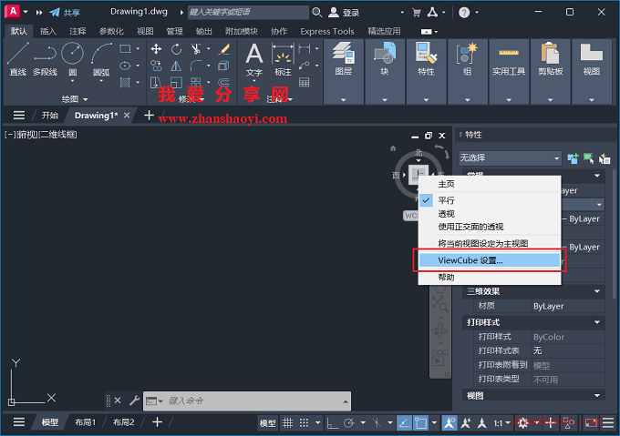Open the 注释 ribbon tab
This screenshot has height=436, width=620.
pyautogui.click(x=77, y=31)
